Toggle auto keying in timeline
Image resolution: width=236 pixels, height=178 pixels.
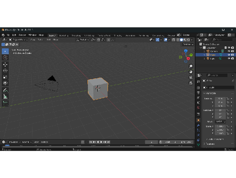click(x=83, y=142)
